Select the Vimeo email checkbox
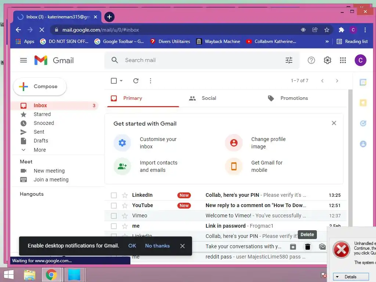Image resolution: width=376 pixels, height=282 pixels. pos(114,216)
